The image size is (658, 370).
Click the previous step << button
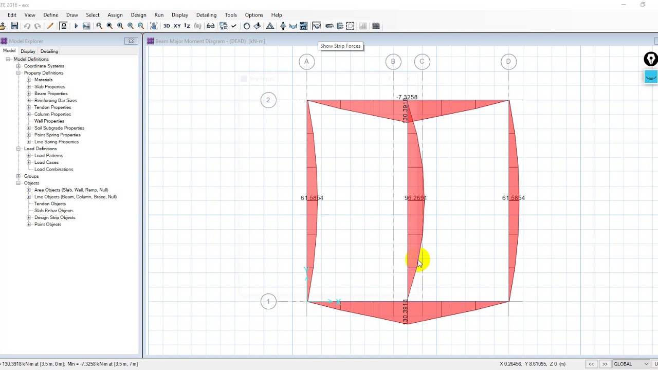tap(591, 364)
